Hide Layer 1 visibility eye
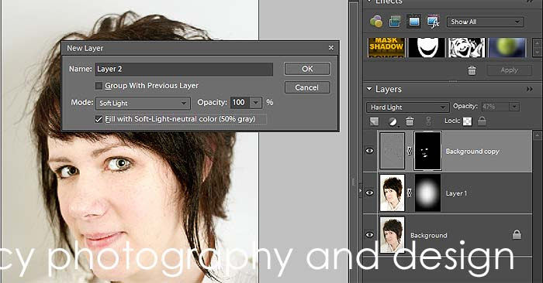The width and height of the screenshot is (543, 283). [x=369, y=193]
